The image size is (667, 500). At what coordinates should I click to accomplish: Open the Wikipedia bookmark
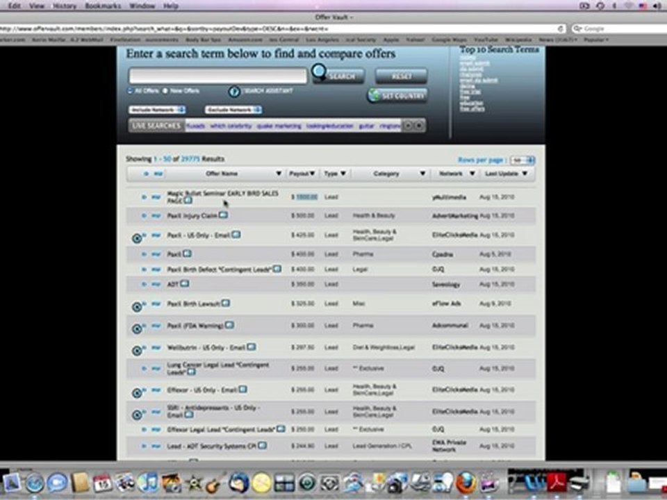[x=518, y=40]
